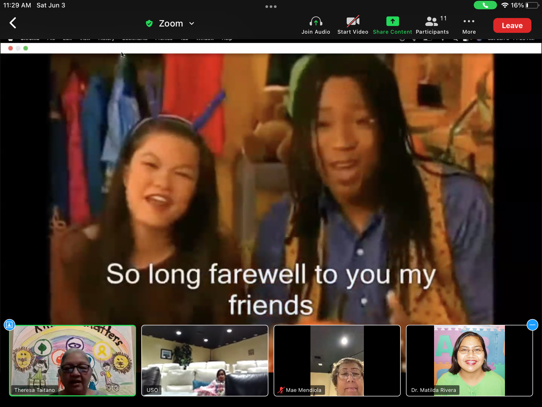Select the USO participant video tile
Image resolution: width=542 pixels, height=407 pixels.
pyautogui.click(x=205, y=361)
